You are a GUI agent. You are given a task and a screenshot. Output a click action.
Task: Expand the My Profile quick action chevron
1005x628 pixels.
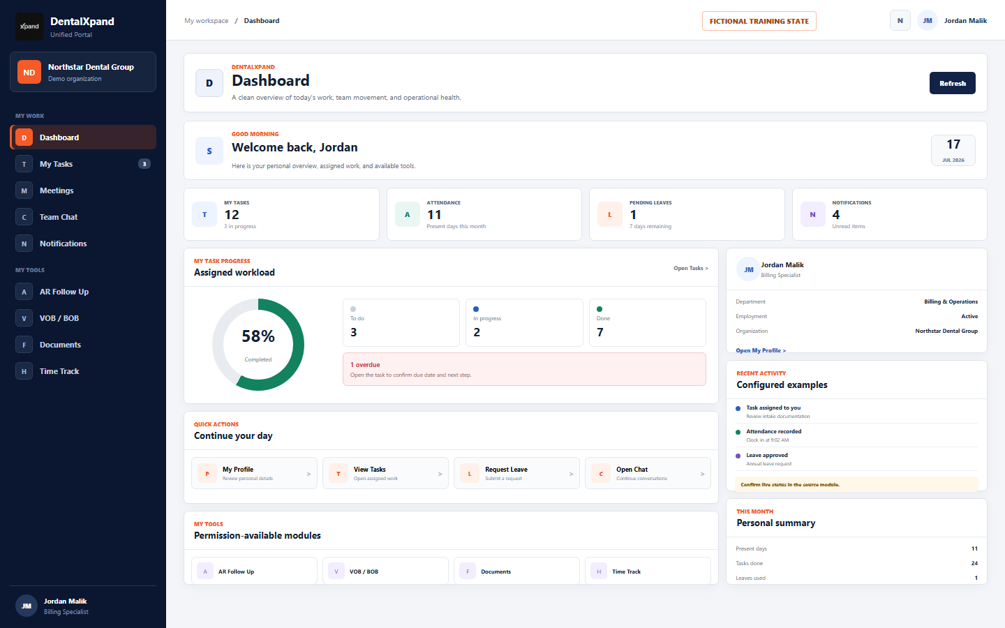[x=308, y=474]
